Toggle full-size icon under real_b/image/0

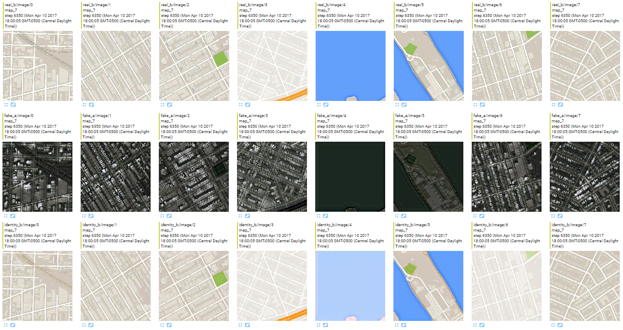[x=6, y=105]
